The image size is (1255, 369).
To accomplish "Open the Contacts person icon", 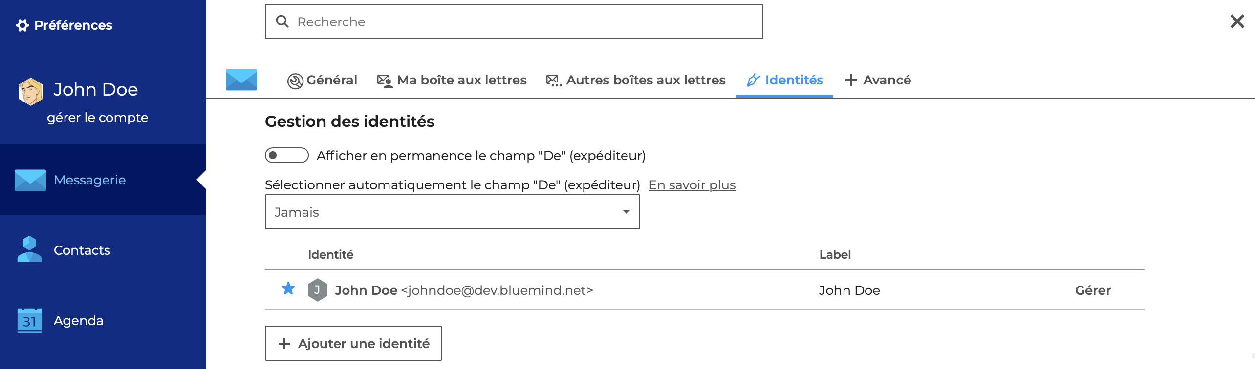I will (x=29, y=249).
